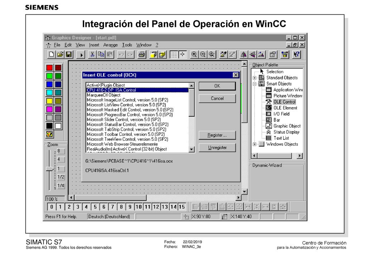Click the Cut scissors icon

click(x=92, y=54)
